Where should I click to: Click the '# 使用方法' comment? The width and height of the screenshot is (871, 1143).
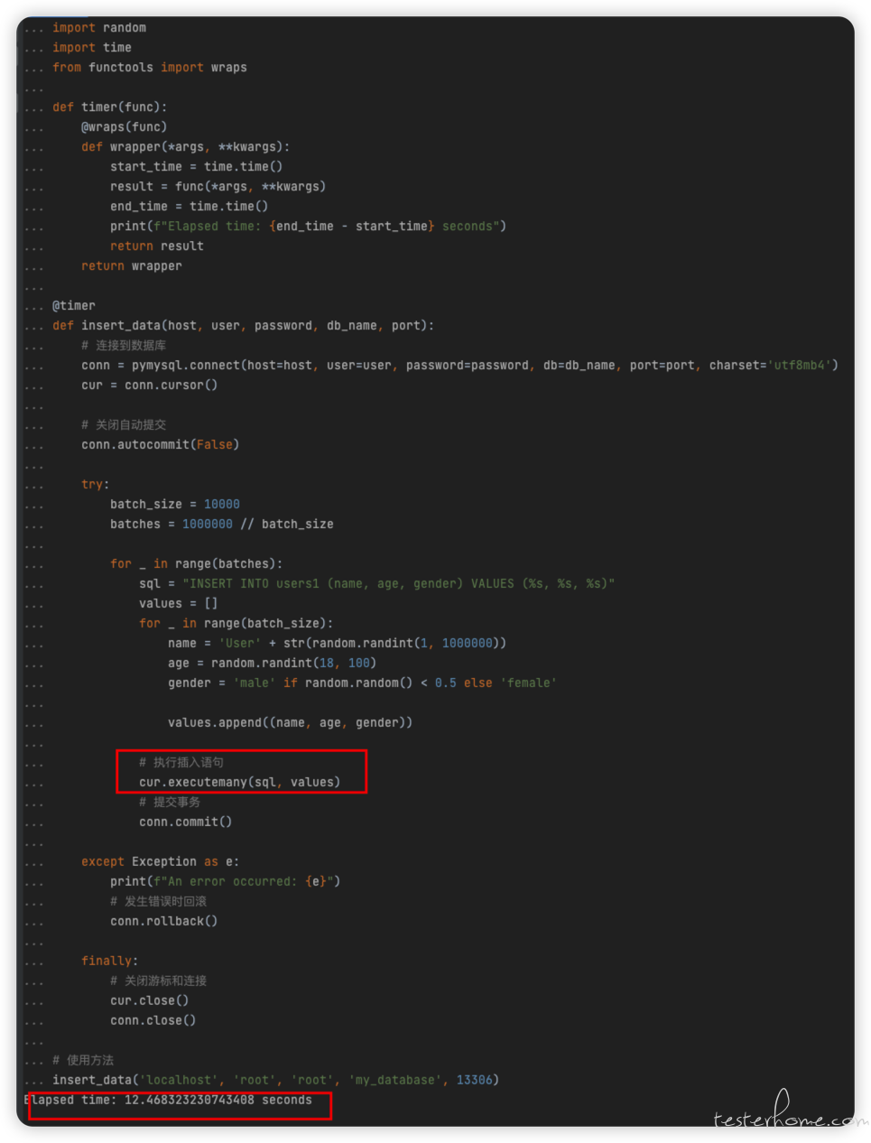tap(83, 1061)
